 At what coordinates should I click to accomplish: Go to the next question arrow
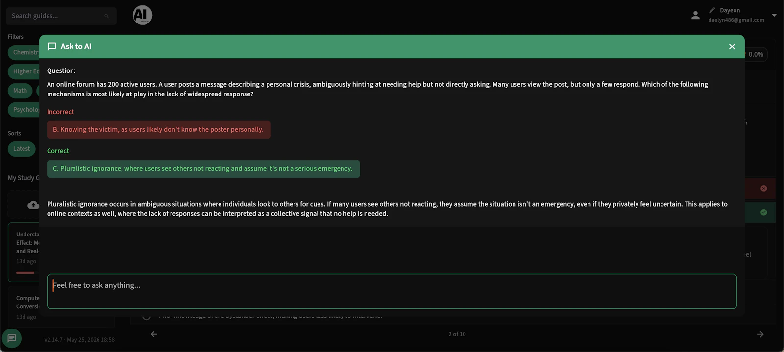760,334
